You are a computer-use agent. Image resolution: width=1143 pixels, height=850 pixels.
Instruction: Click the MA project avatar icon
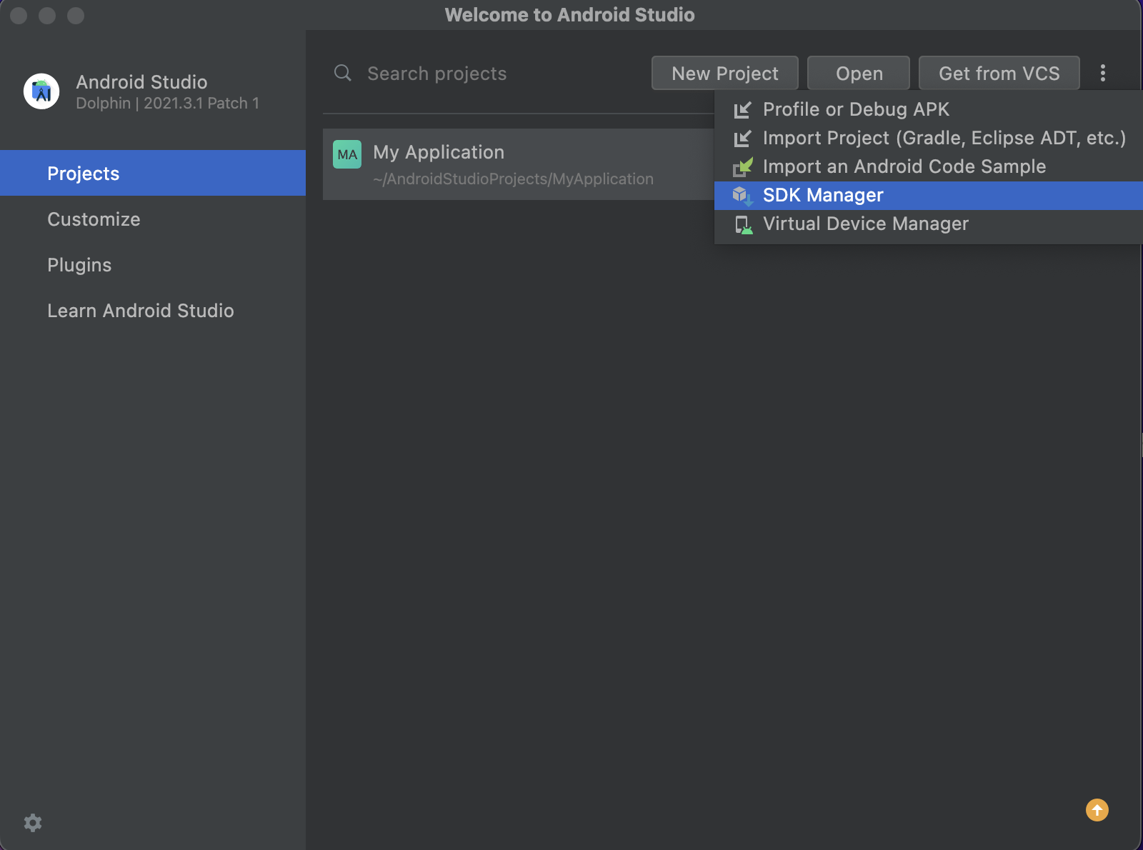click(347, 154)
